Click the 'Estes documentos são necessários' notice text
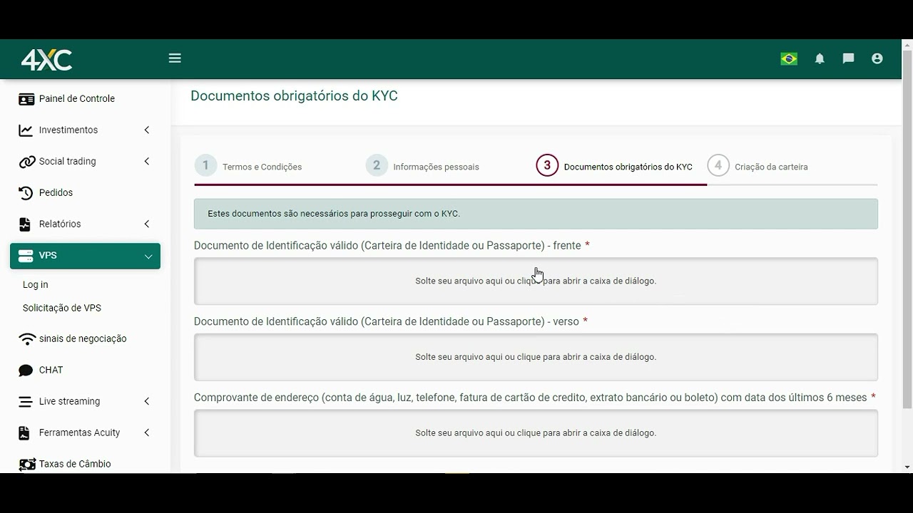This screenshot has height=513, width=913. point(334,214)
